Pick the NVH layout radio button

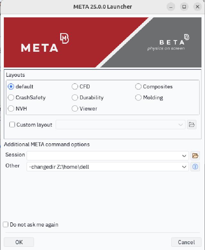11,108
